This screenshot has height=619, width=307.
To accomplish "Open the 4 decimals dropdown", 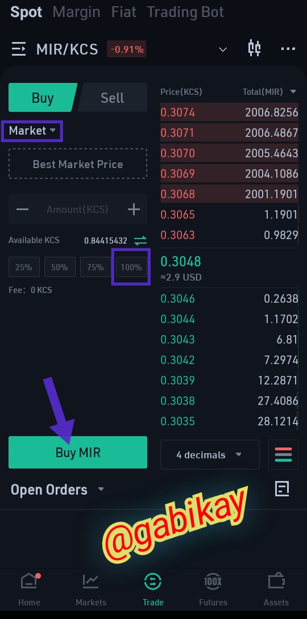I will click(210, 455).
